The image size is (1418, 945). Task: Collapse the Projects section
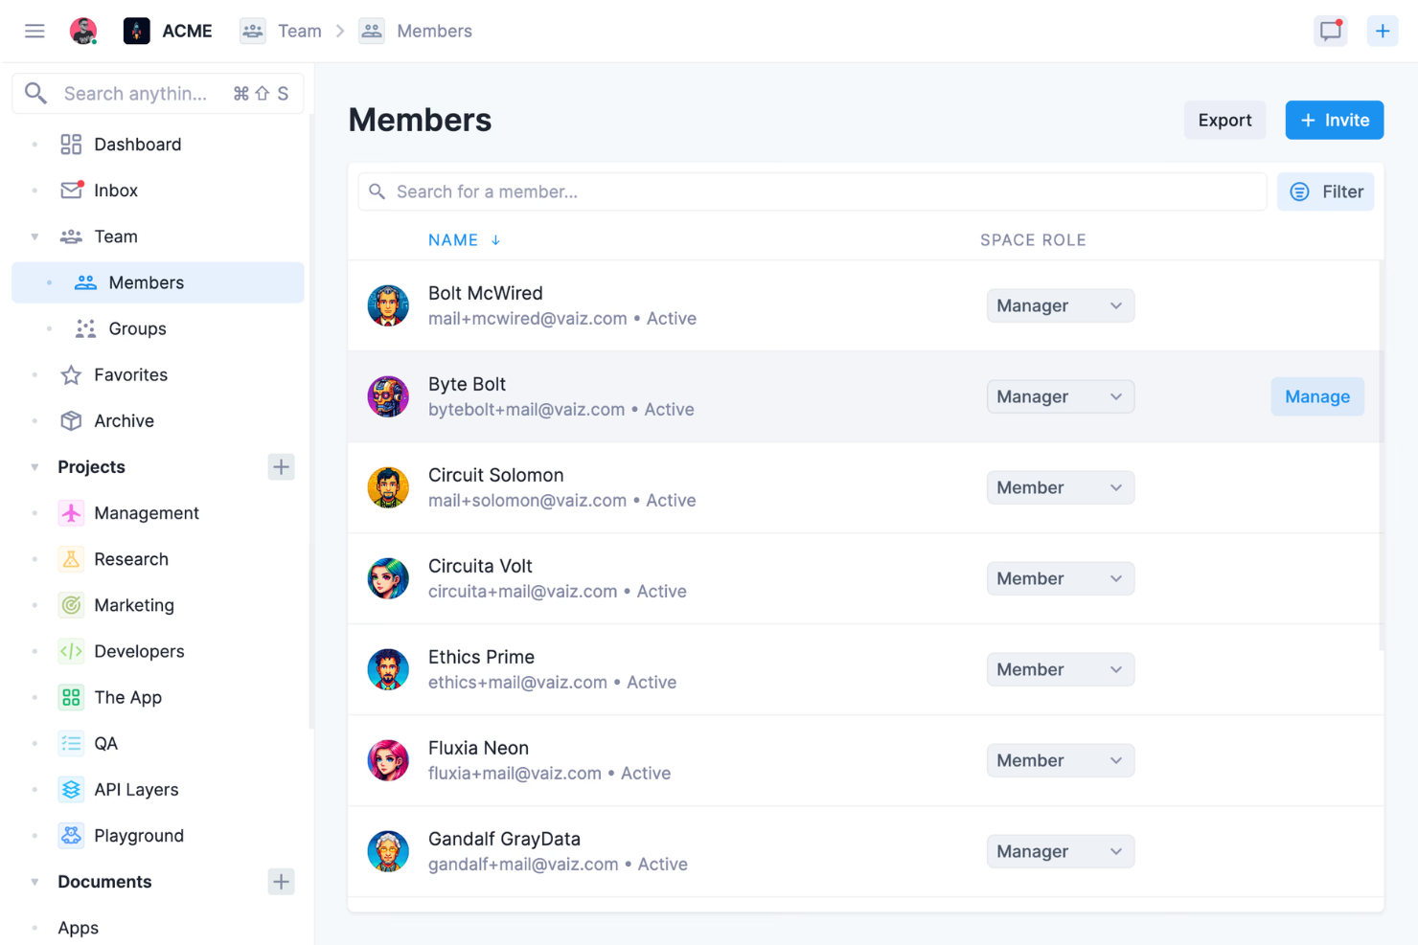click(34, 466)
